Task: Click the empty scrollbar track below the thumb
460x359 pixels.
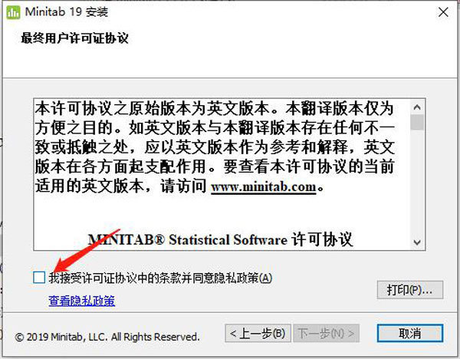Action: 417,183
